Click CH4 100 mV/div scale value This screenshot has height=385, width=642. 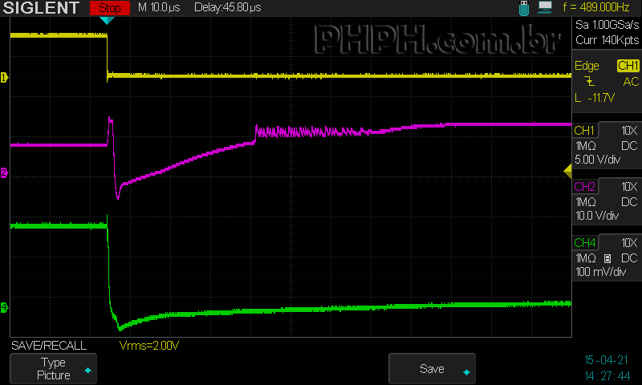pyautogui.click(x=600, y=272)
